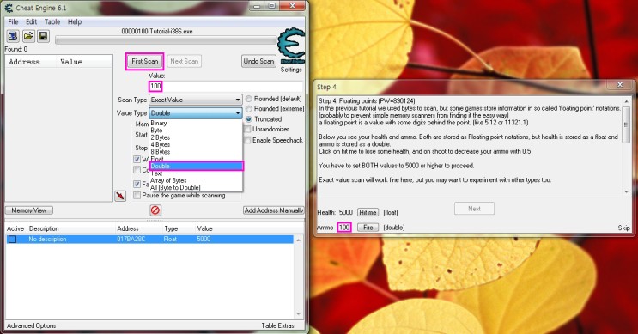Click the Step 4 text scrollbar
This screenshot has height=334, width=638.
click(x=626, y=147)
